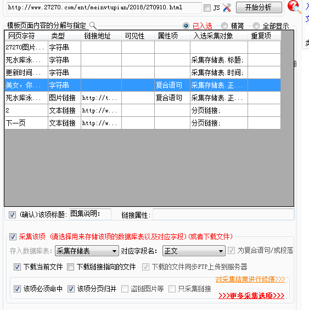Screen dimensions: 309x310
Task: Enable the 盗链图片等 checkbox
Action: 125,289
